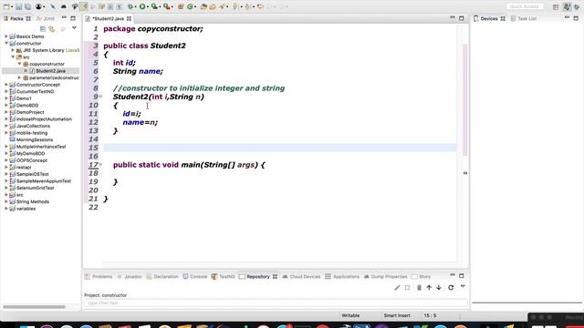584x328 pixels.
Task: Minimize the editor area
Action: (x=453, y=18)
